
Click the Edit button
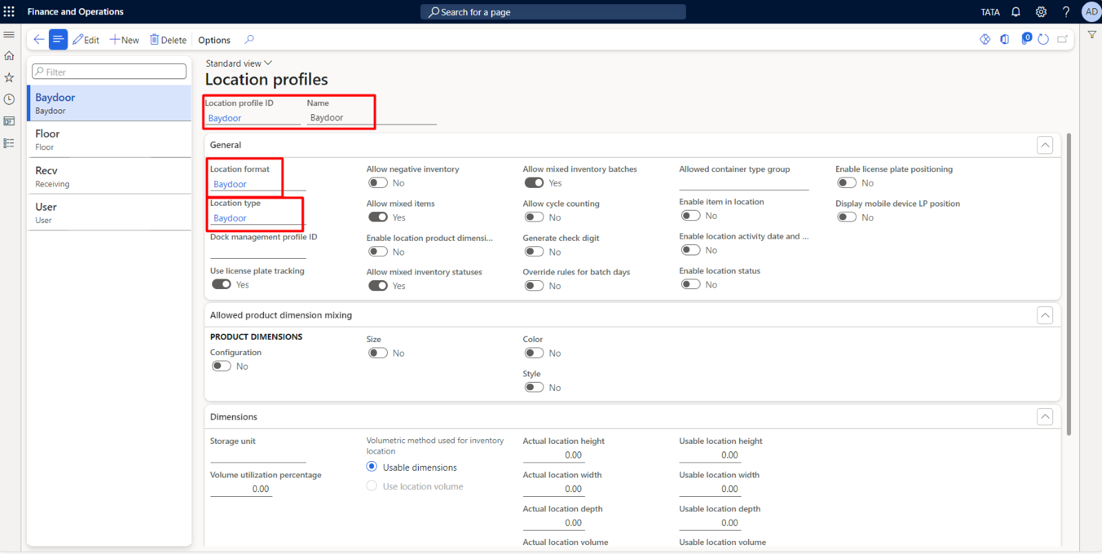[86, 40]
